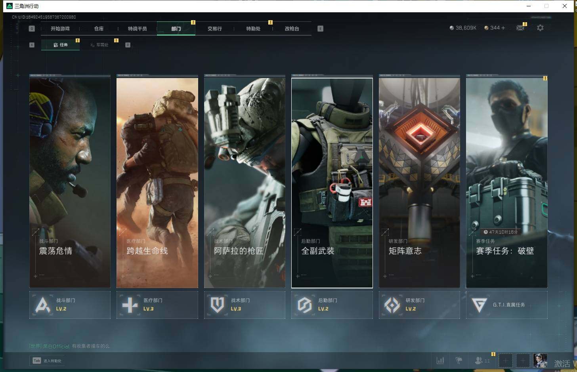Open the 开始游戏 tab
This screenshot has height=372, width=577.
tap(60, 29)
